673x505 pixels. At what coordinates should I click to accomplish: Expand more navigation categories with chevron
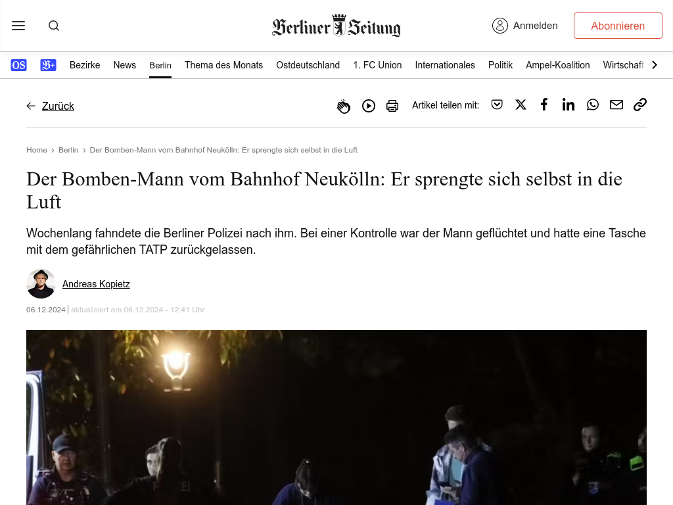coord(655,65)
